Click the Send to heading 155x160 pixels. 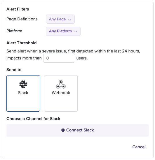14,70
